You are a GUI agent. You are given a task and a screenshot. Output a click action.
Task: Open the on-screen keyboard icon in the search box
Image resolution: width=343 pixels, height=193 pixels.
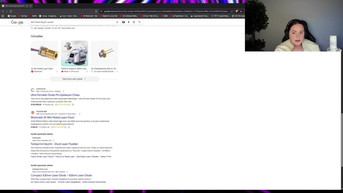124,22
